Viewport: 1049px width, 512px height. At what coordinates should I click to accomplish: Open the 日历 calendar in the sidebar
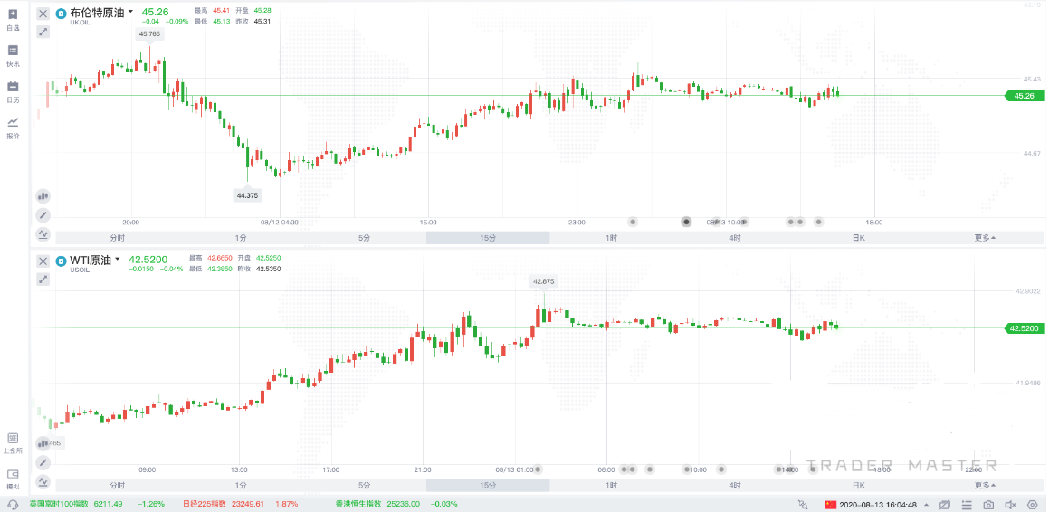(13, 91)
